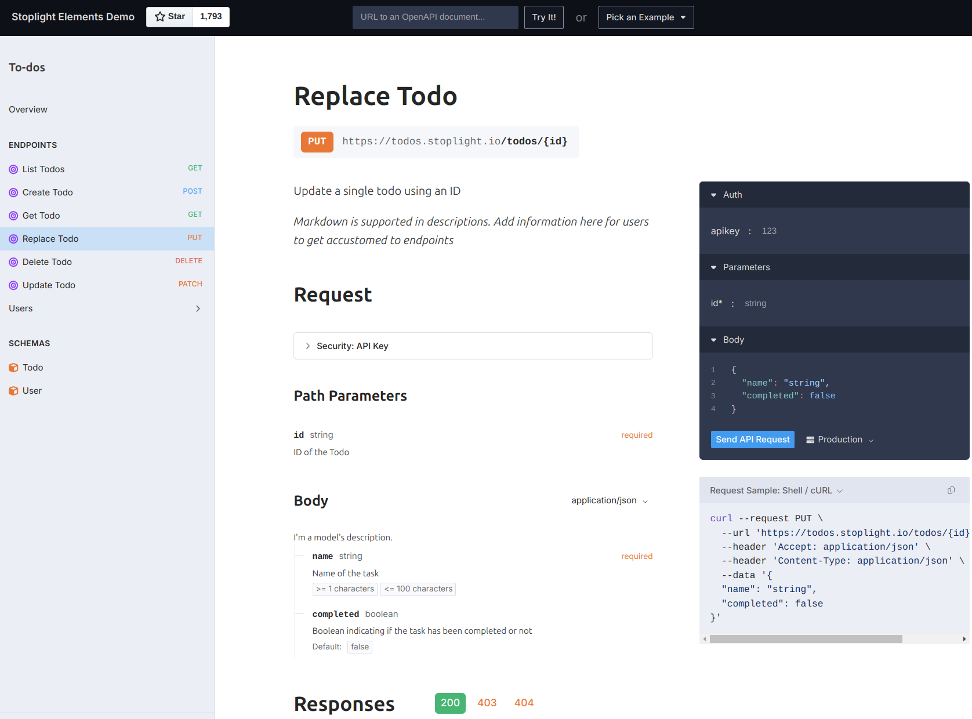Click the endpoint URL text

pyautogui.click(x=455, y=141)
